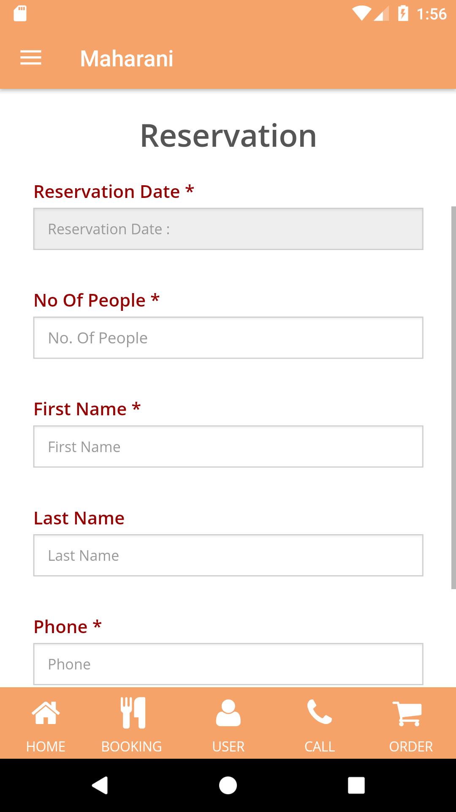Tap the Booking fork and knife icon
Image resolution: width=456 pixels, height=812 pixels.
pyautogui.click(x=133, y=713)
